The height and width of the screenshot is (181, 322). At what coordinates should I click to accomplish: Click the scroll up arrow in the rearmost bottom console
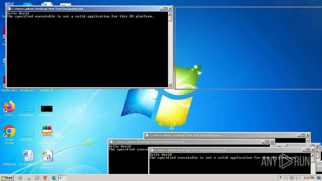(x=308, y=140)
